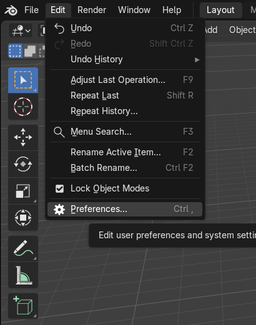Select the Select Box tool
256x325 pixels.
(x=23, y=80)
